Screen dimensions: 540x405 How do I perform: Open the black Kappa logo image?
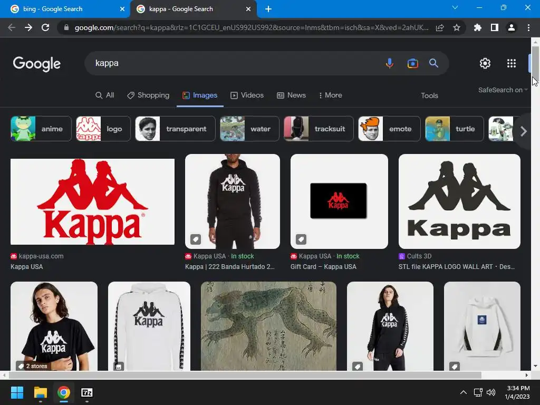(459, 201)
